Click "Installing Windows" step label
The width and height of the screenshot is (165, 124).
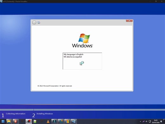click(45, 114)
